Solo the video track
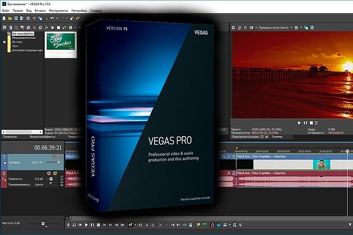353x235 pixels. click(x=60, y=156)
